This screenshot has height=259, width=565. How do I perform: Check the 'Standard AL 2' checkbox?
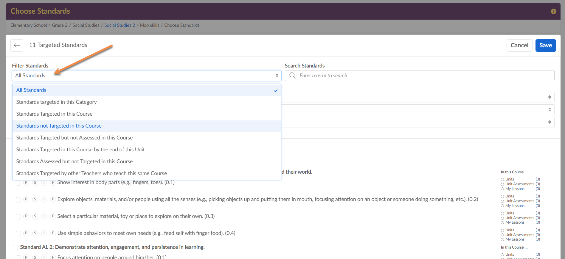pos(15,247)
